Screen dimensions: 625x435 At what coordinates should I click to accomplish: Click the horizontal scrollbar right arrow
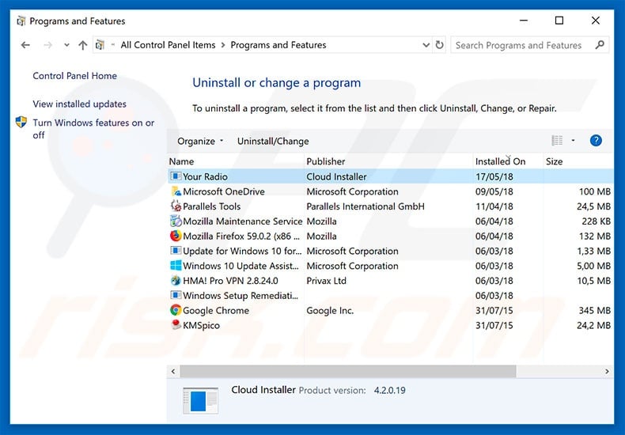point(607,371)
